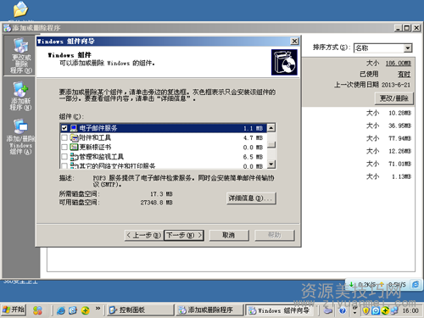
Task: Click 下一步 button
Action: point(184,235)
